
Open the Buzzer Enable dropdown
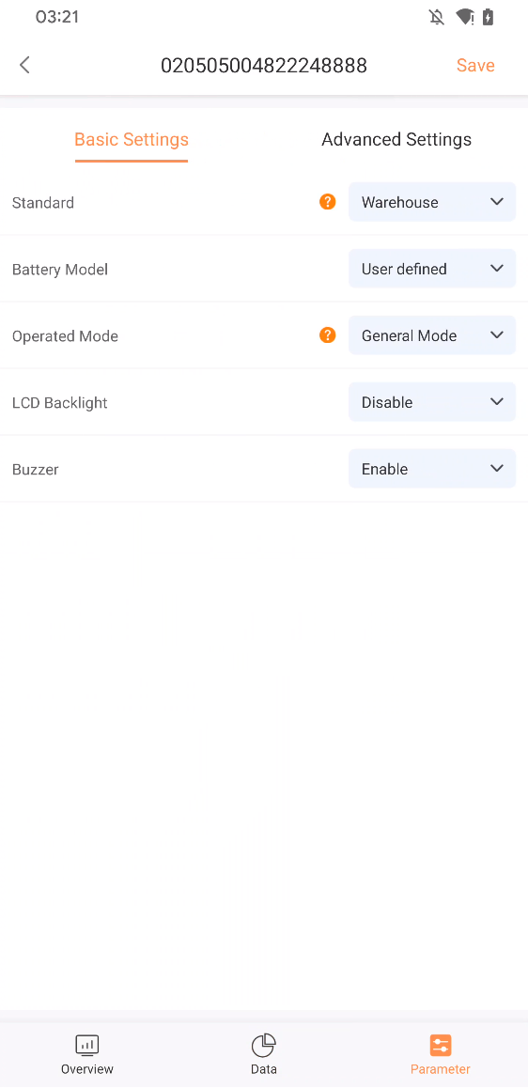click(x=432, y=469)
